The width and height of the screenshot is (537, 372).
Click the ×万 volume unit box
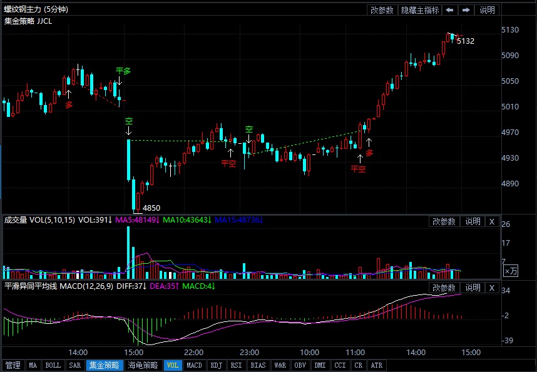coord(511,271)
